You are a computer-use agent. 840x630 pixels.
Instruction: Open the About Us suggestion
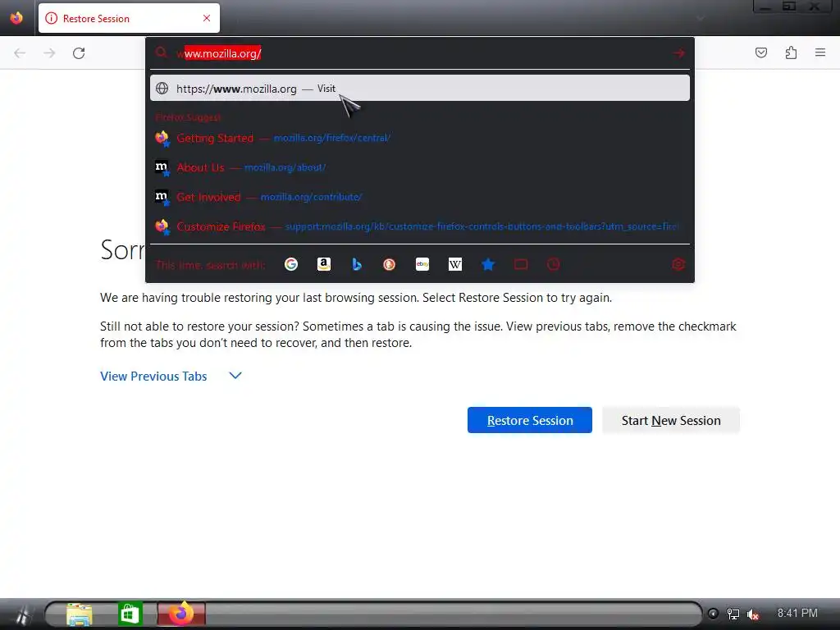click(x=420, y=167)
